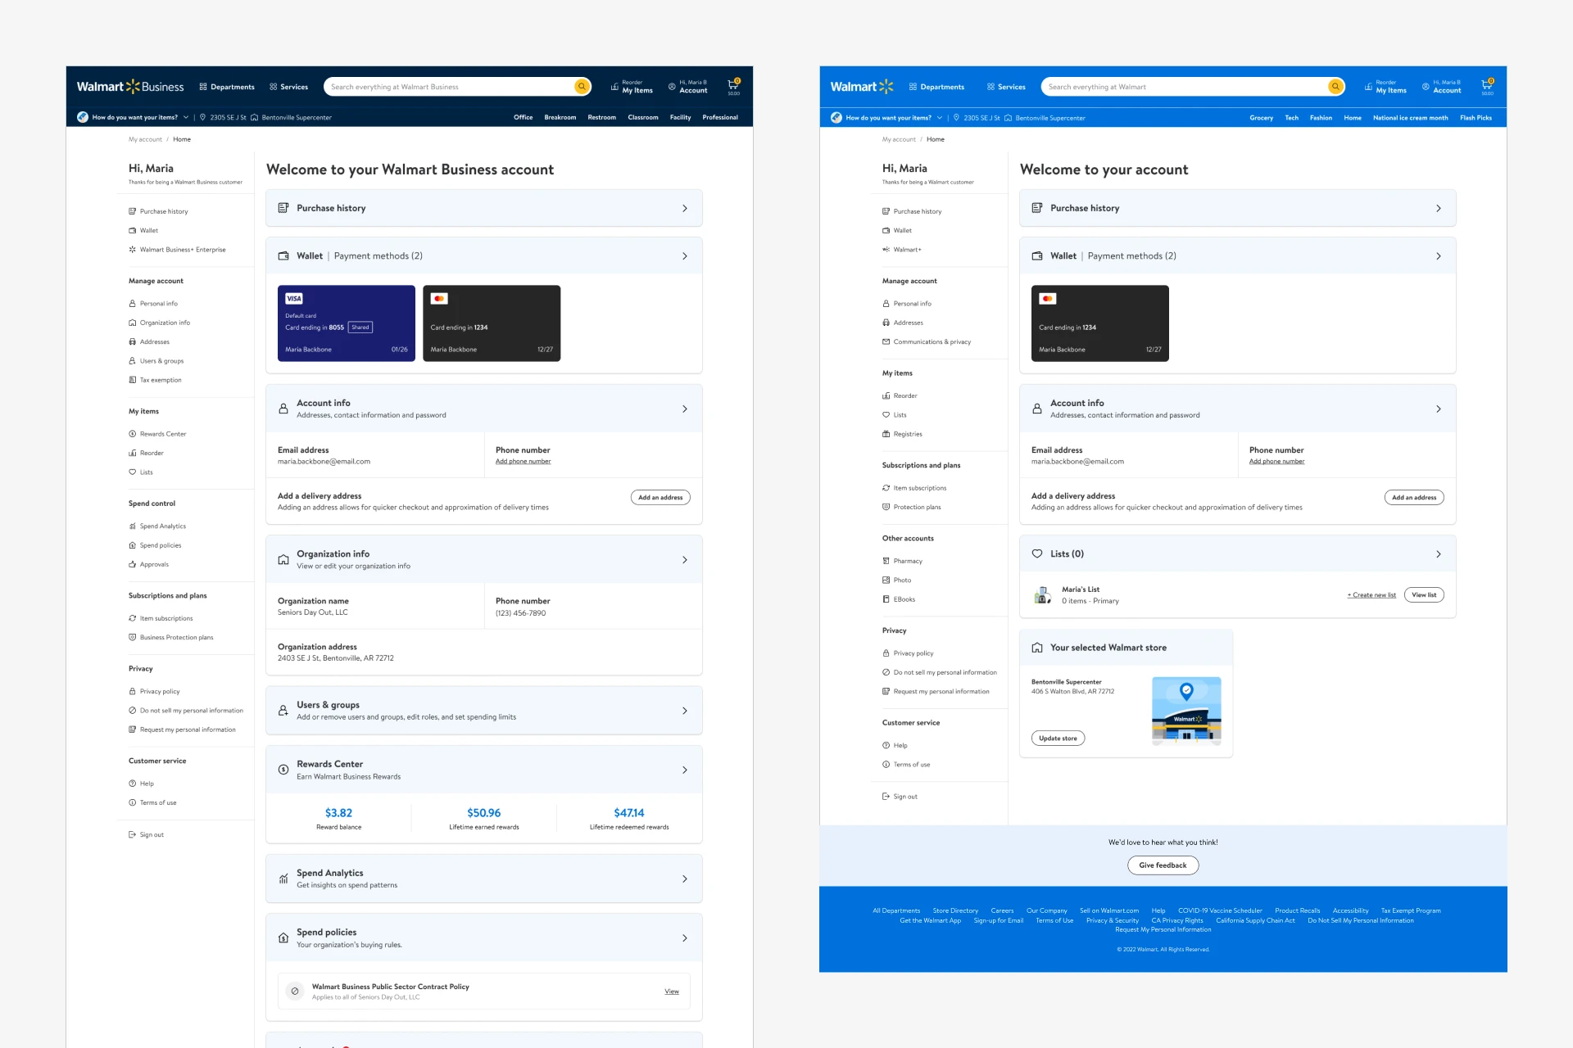Expand the Rewards Center card

point(685,770)
